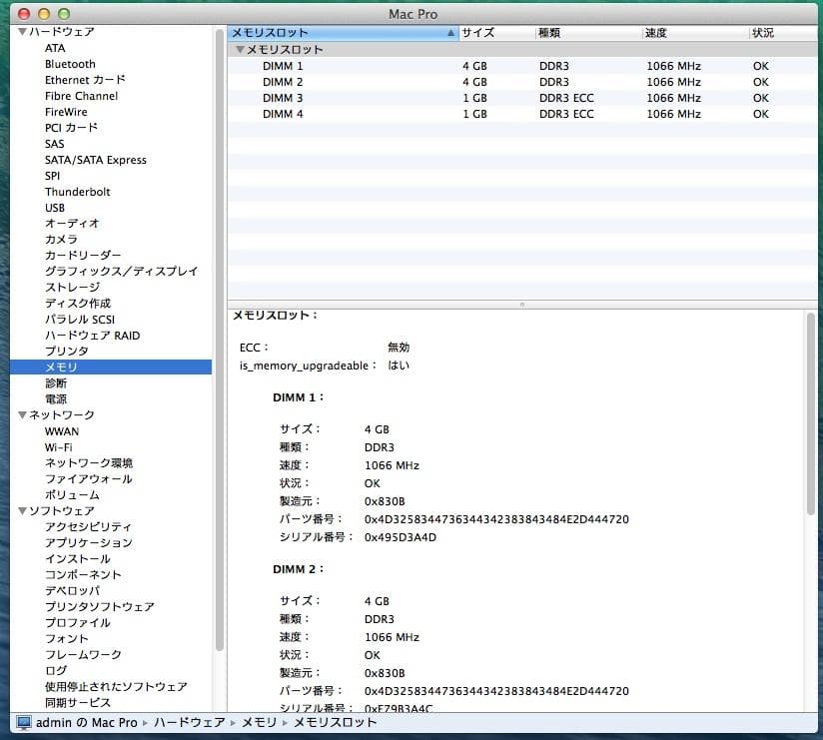Open Bluetooth information from the sidebar
The image size is (823, 740).
[70, 63]
